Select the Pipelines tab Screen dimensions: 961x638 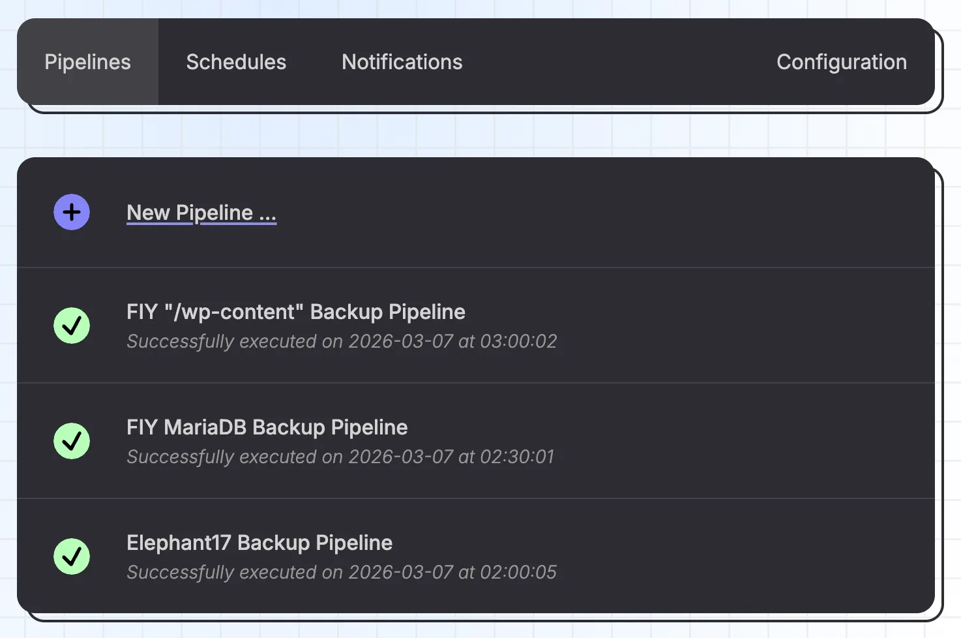pos(87,61)
